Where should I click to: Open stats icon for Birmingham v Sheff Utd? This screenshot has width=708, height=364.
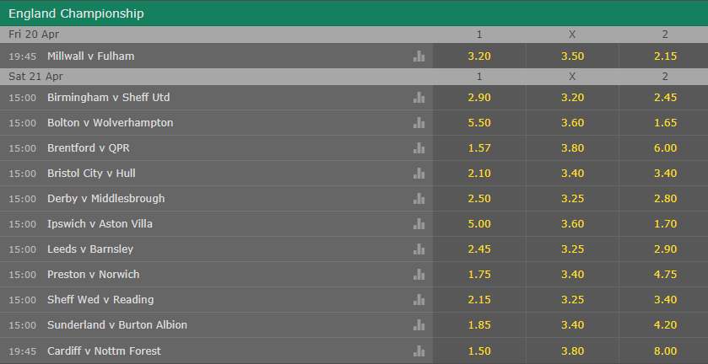click(419, 98)
